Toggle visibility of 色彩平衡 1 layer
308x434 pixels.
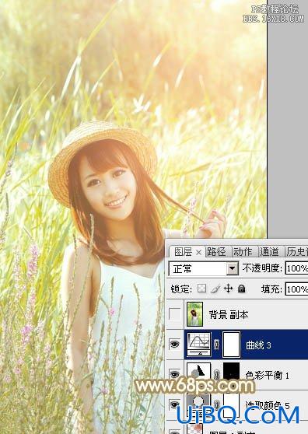(174, 374)
